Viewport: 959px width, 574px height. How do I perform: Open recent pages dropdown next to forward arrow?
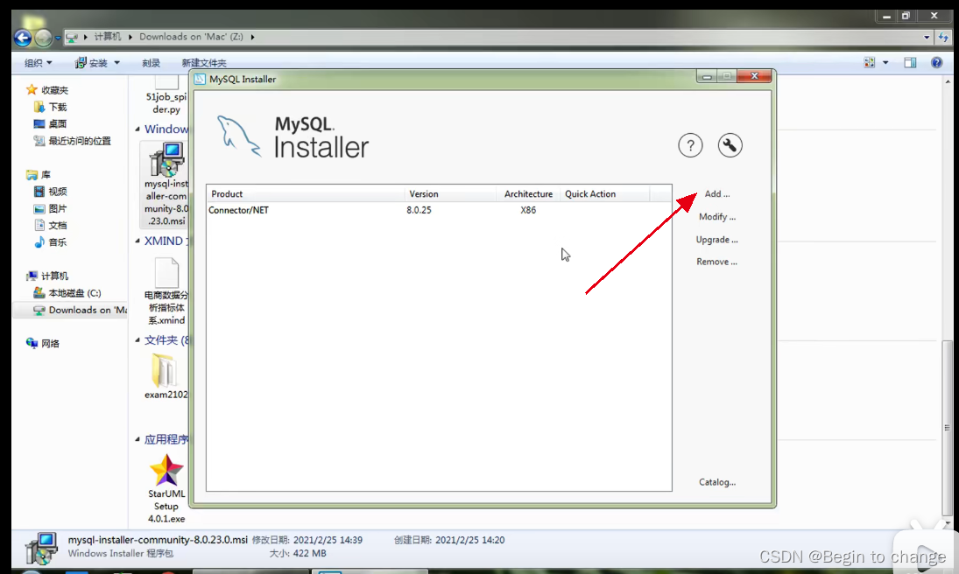pyautogui.click(x=58, y=38)
